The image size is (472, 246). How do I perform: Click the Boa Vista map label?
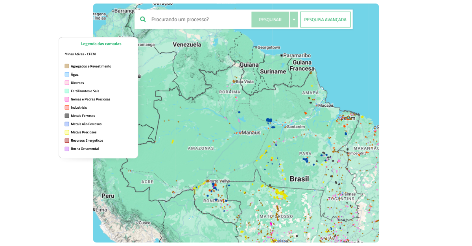pos(245,82)
